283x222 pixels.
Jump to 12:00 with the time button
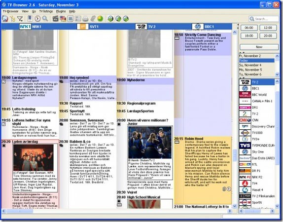click(x=268, y=28)
